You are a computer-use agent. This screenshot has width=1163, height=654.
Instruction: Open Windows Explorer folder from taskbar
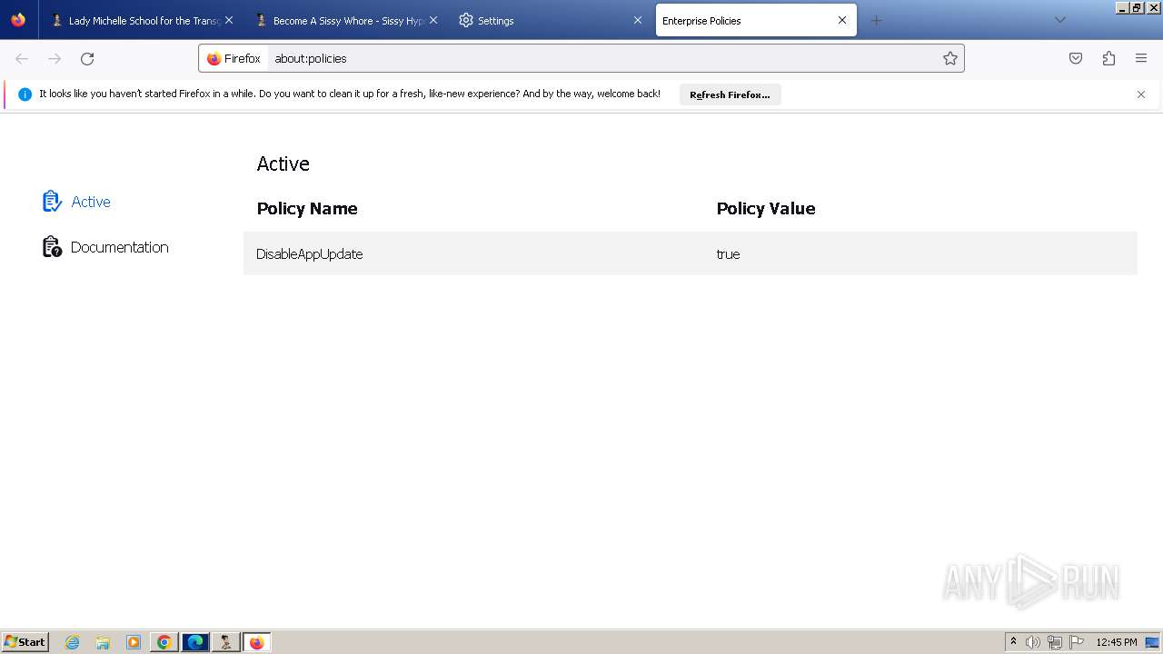pos(103,642)
